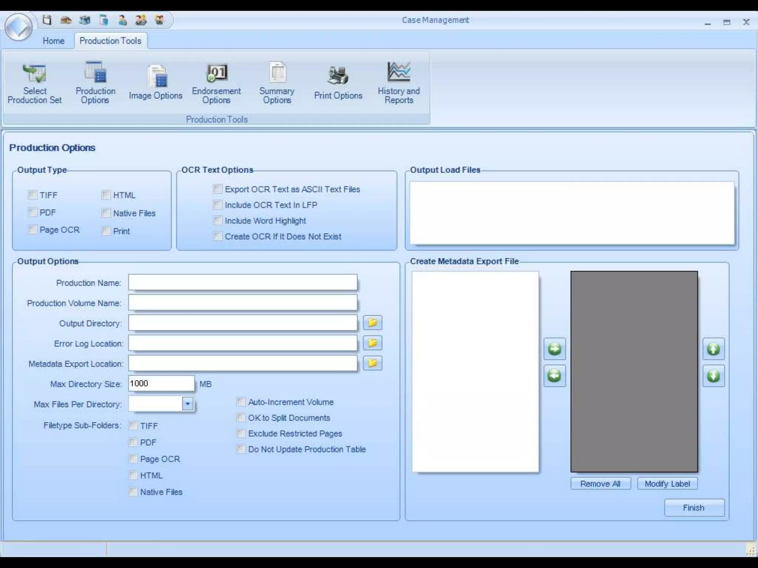758x568 pixels.
Task: Open History and Reports chart icon
Action: click(x=398, y=72)
